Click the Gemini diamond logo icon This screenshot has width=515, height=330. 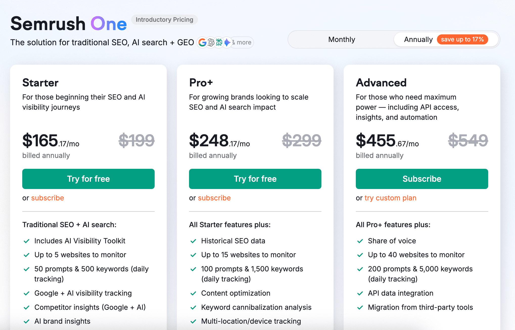227,42
